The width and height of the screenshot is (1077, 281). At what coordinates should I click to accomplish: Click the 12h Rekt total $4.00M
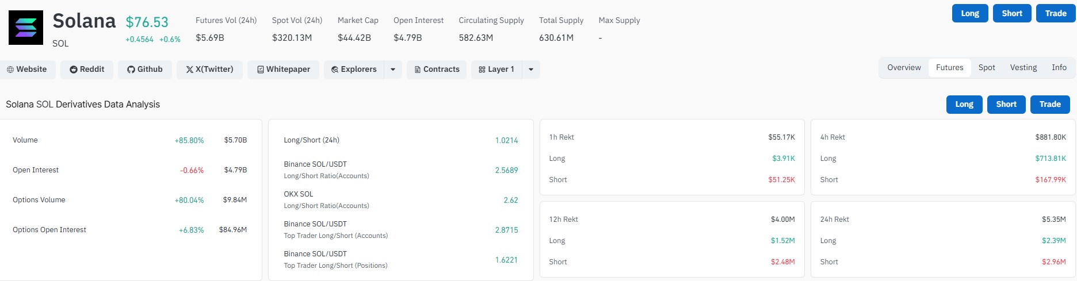[x=783, y=220]
